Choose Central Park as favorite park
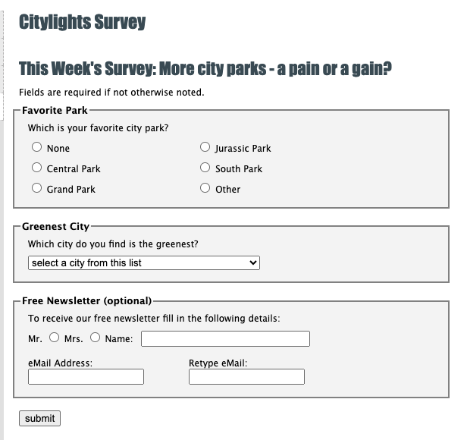The image size is (467, 440). pos(36,168)
